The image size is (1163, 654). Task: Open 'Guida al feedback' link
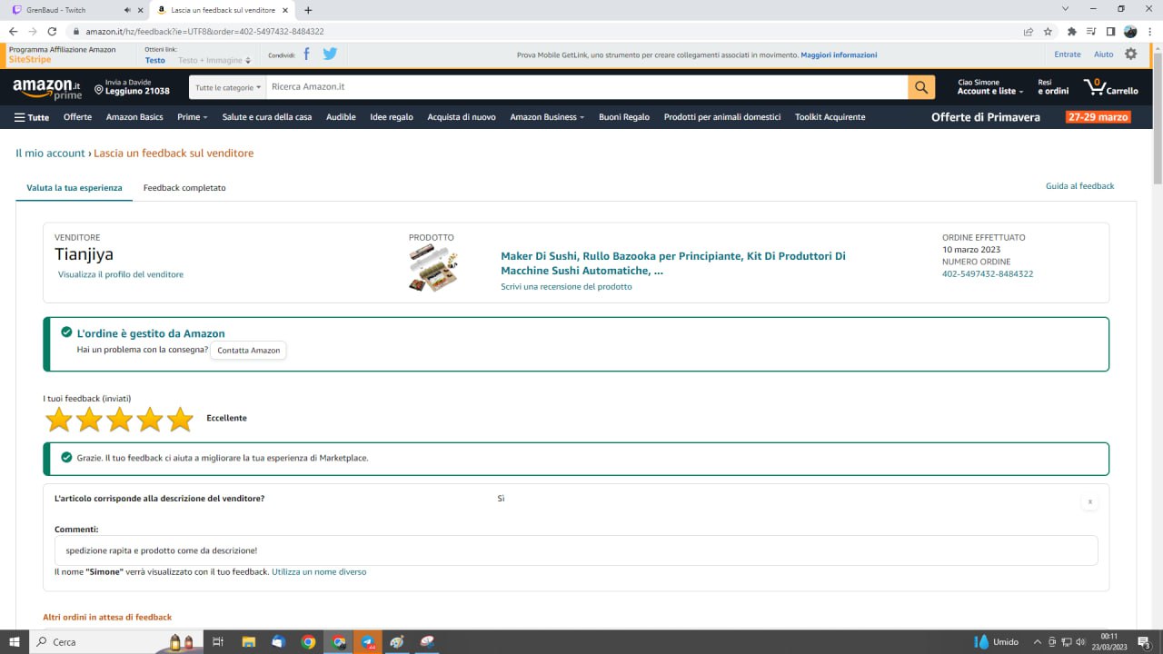point(1079,186)
